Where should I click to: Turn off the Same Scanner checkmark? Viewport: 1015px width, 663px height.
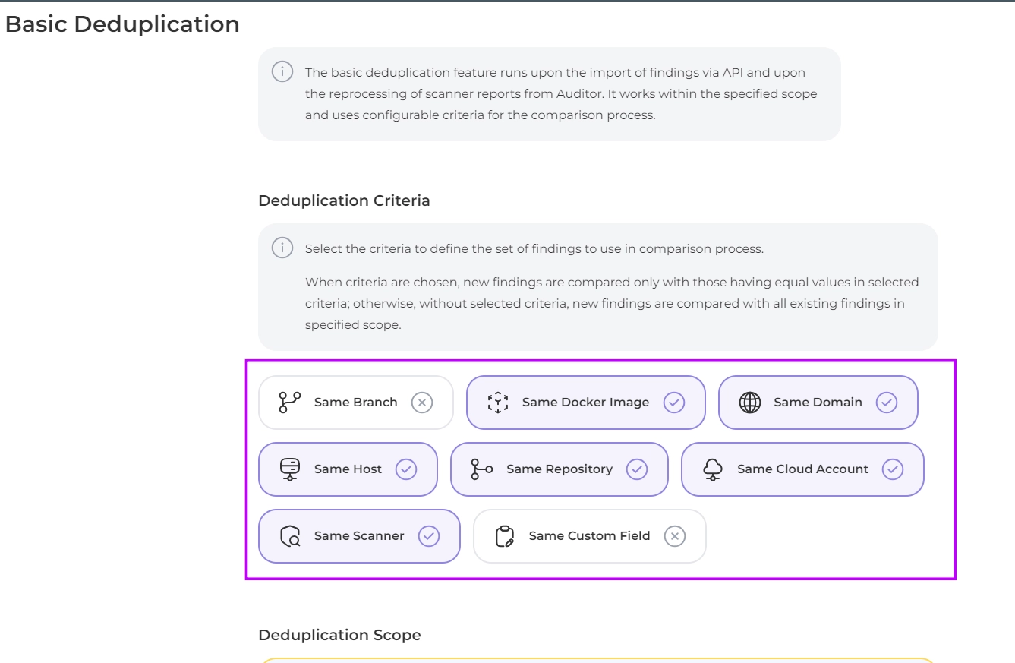point(429,536)
